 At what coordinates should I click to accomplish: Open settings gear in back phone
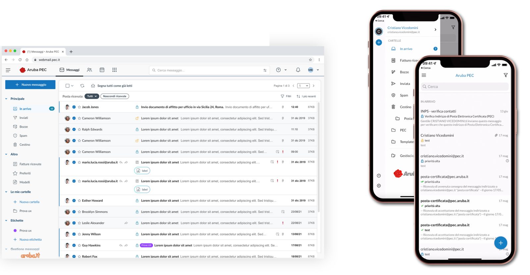(x=379, y=186)
